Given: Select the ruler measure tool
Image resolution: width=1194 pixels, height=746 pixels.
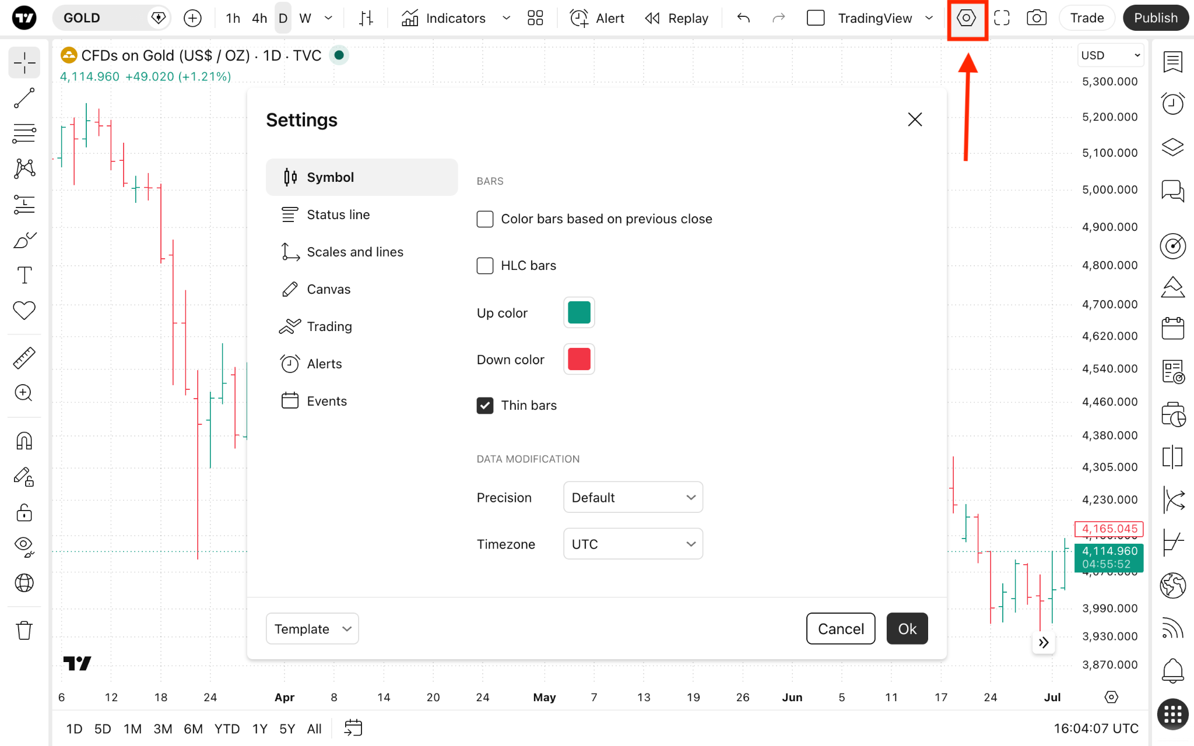Looking at the screenshot, I should click(24, 358).
